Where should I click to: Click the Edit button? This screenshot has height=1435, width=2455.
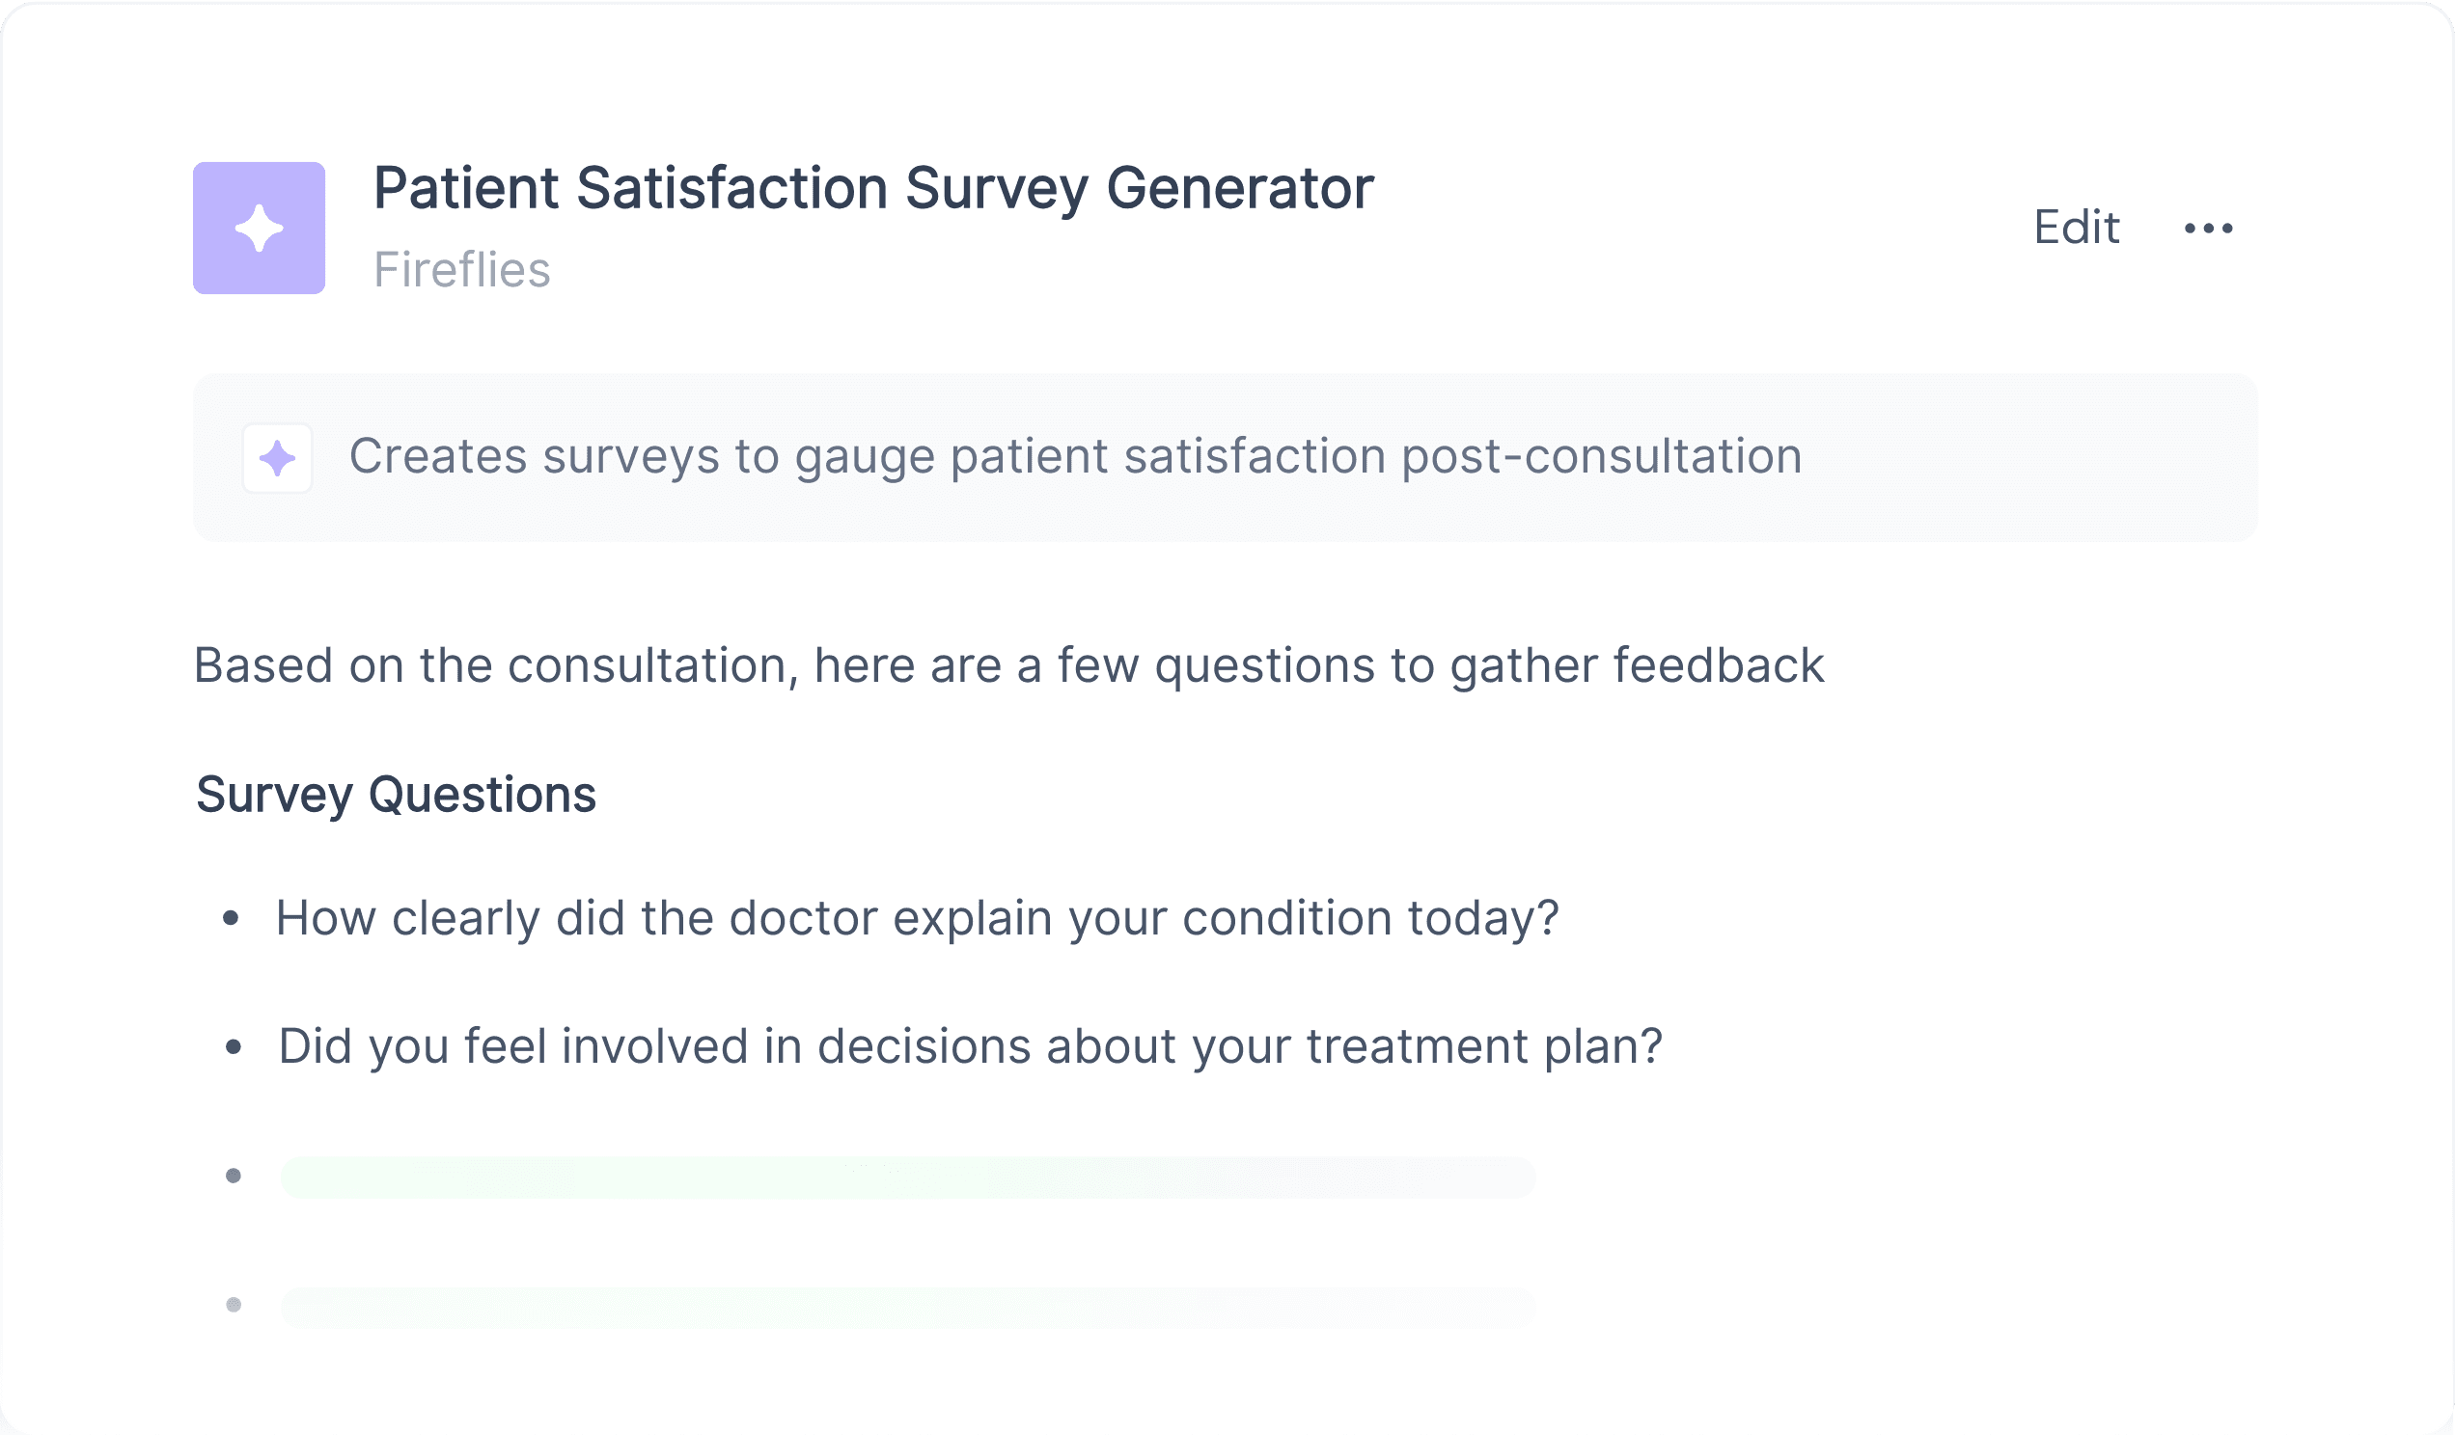point(2076,228)
